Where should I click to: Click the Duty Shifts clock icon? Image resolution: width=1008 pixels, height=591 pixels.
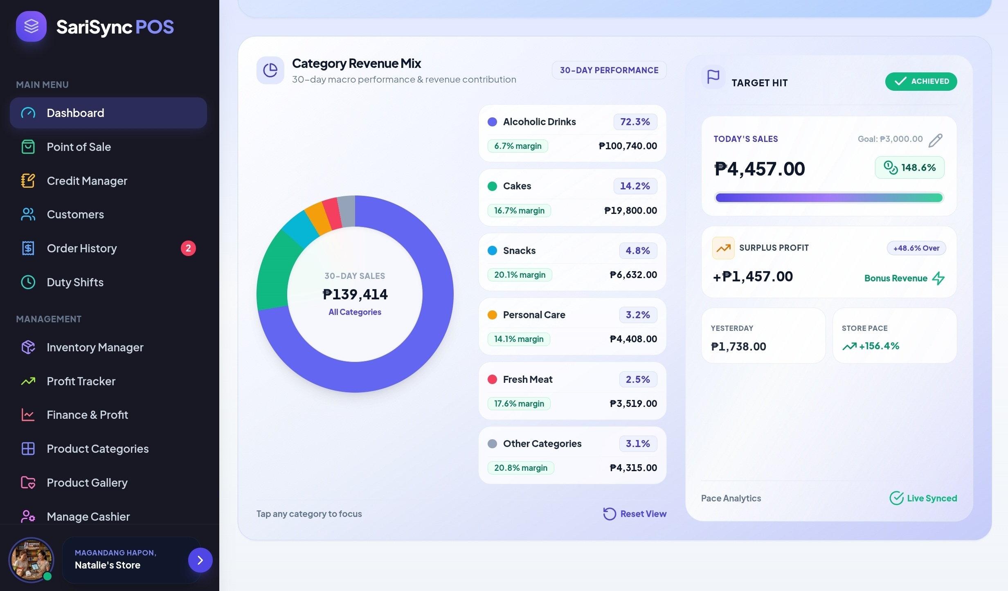pyautogui.click(x=28, y=282)
